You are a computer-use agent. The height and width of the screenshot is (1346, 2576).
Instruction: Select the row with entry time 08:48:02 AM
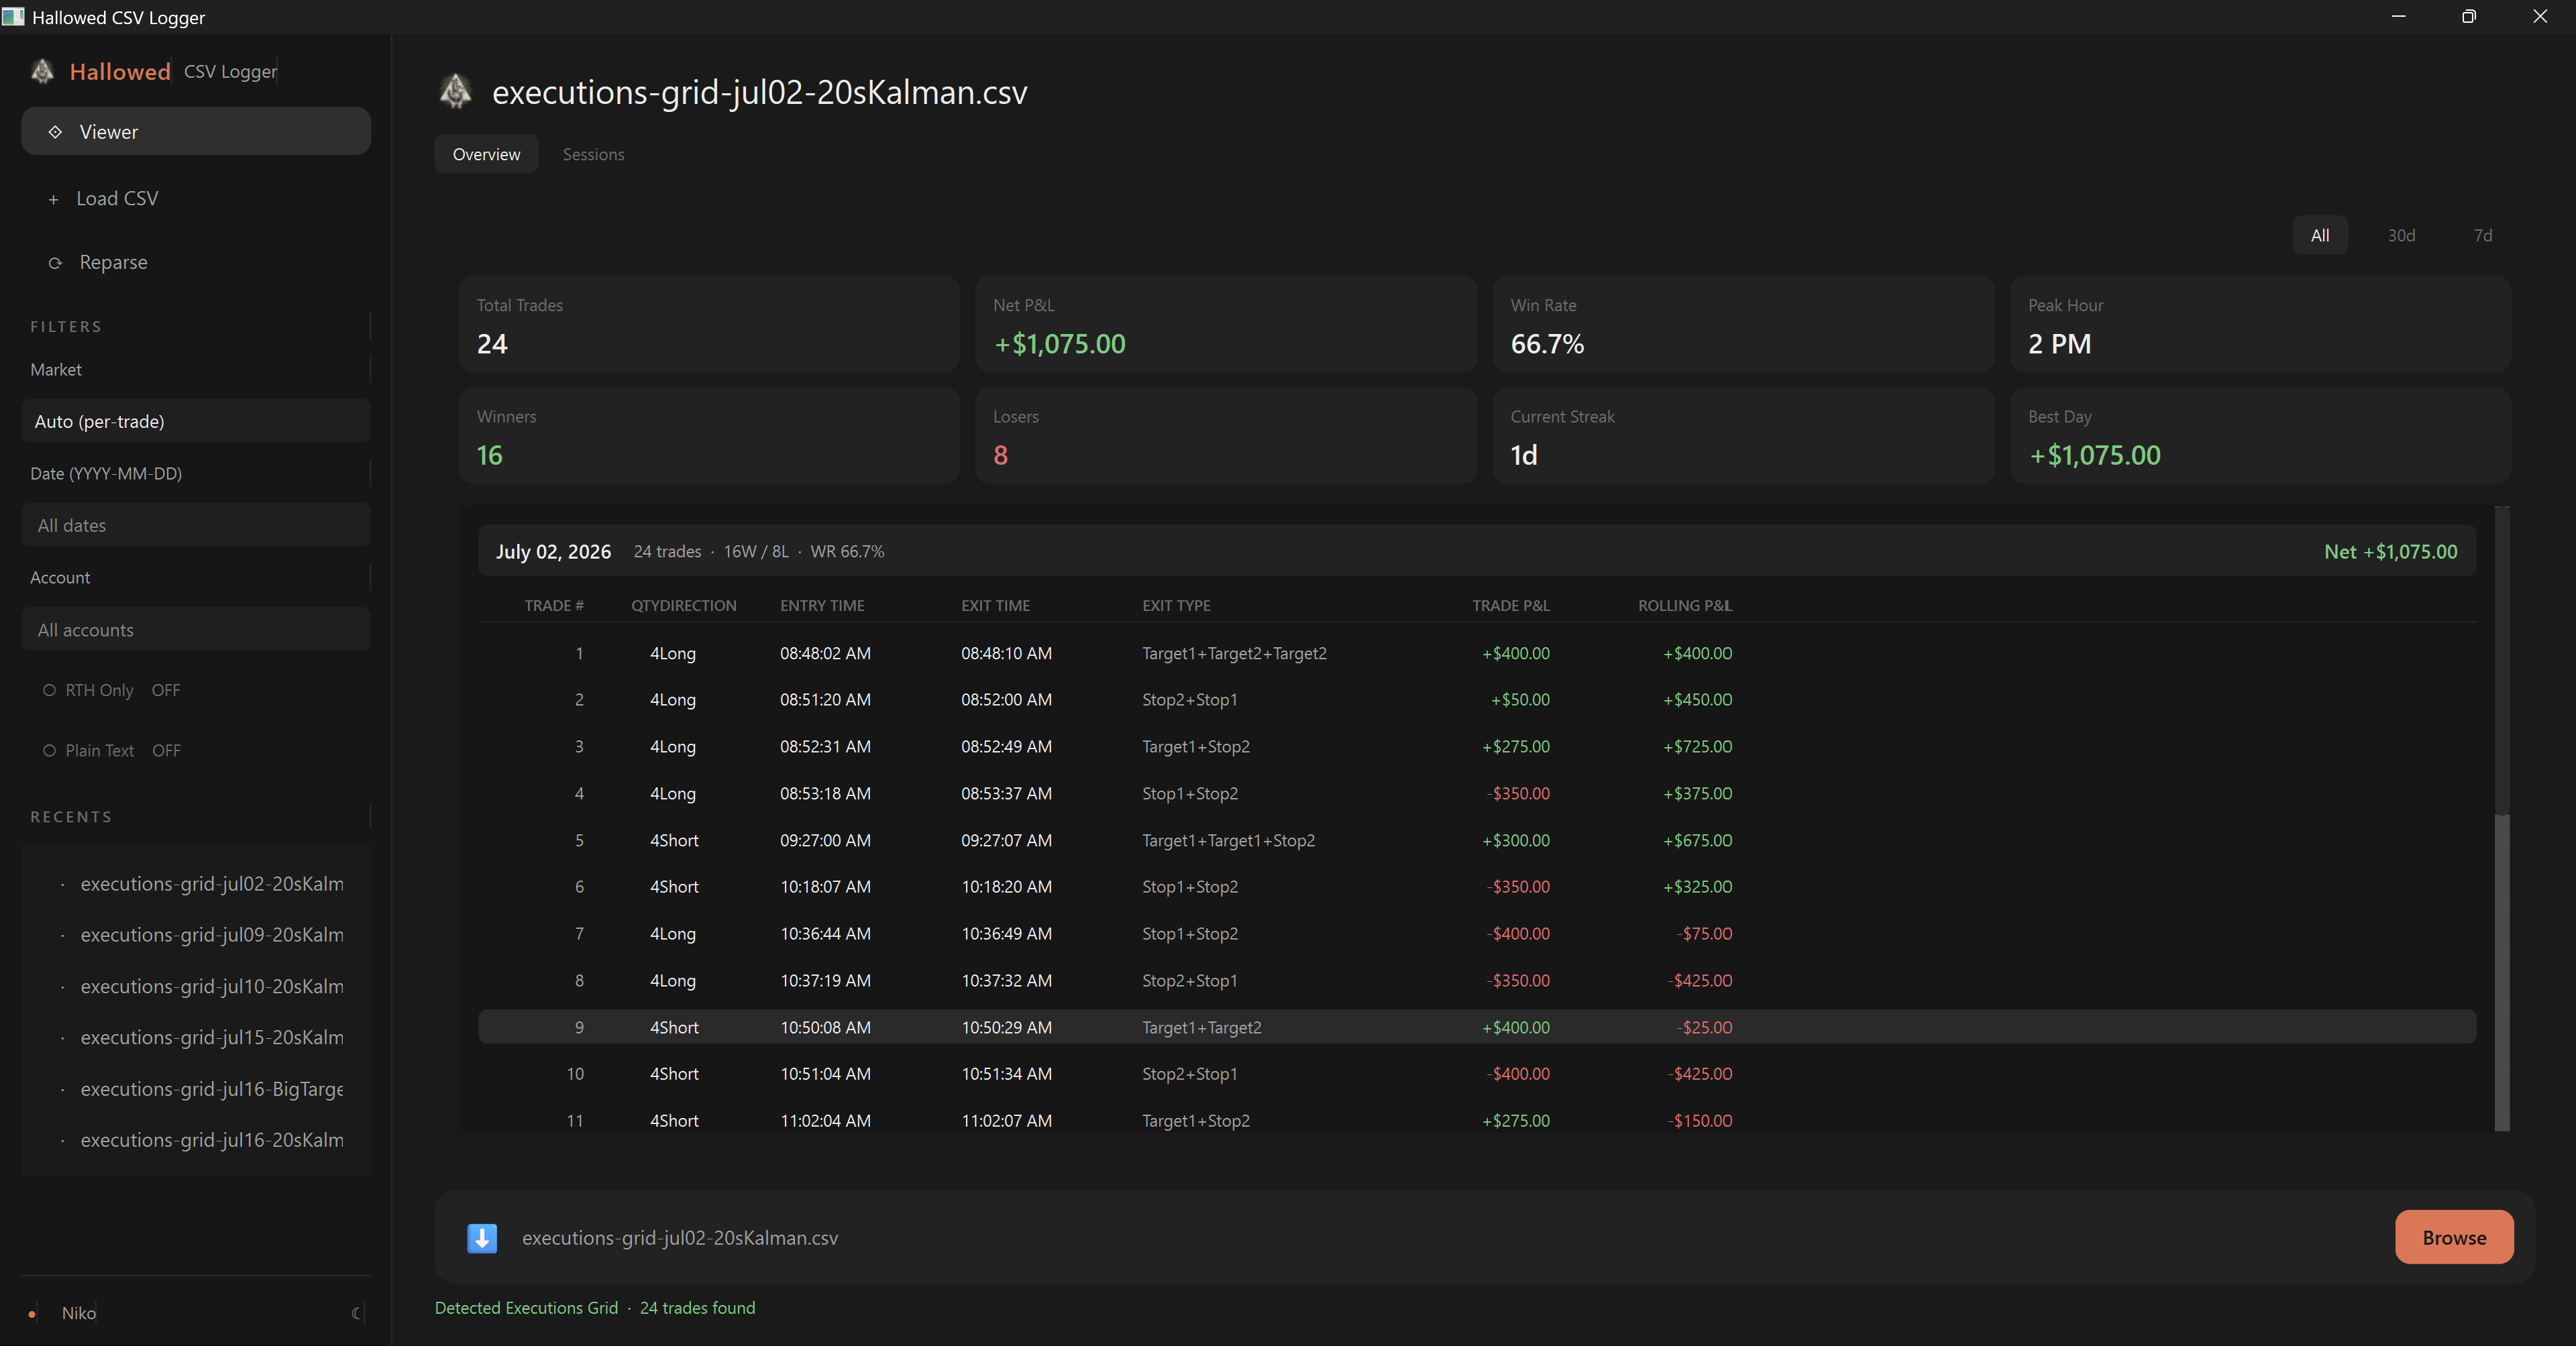[1477, 653]
